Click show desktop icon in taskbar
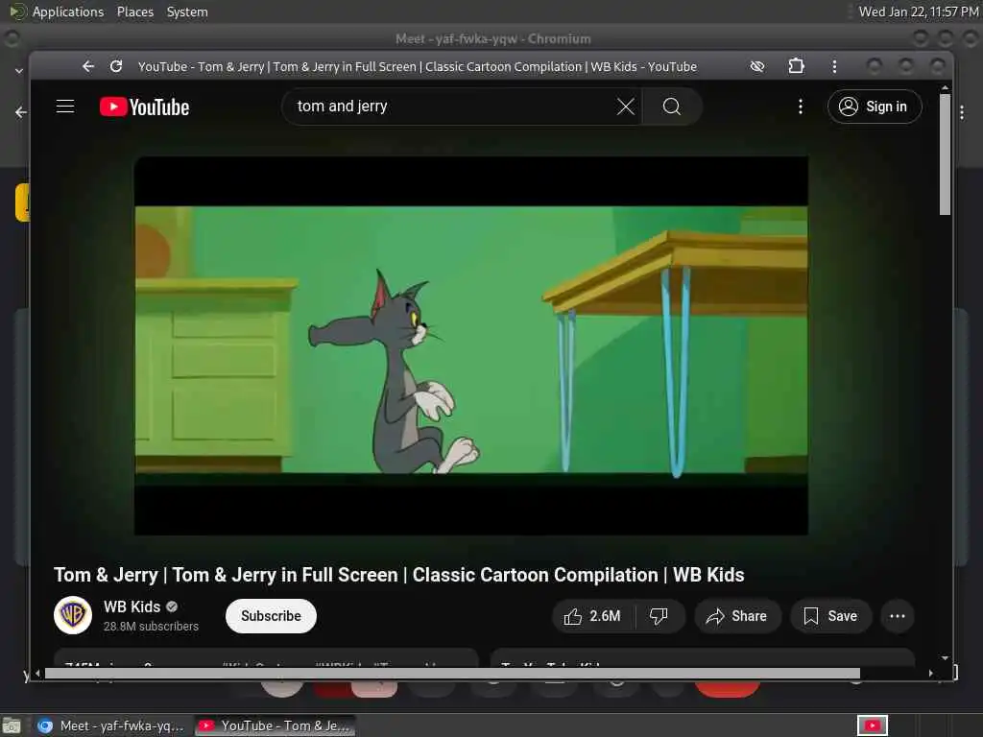Viewport: 983px width, 737px height. (12, 725)
